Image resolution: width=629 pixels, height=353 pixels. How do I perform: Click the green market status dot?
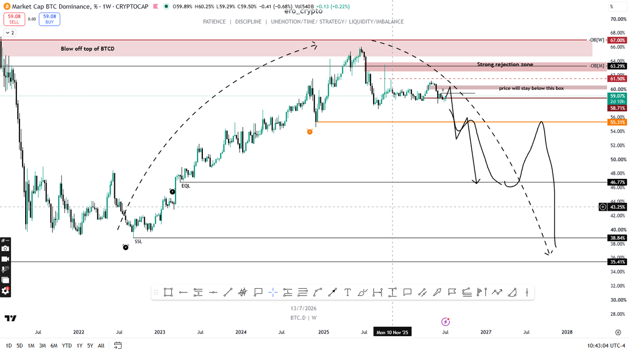166,6
